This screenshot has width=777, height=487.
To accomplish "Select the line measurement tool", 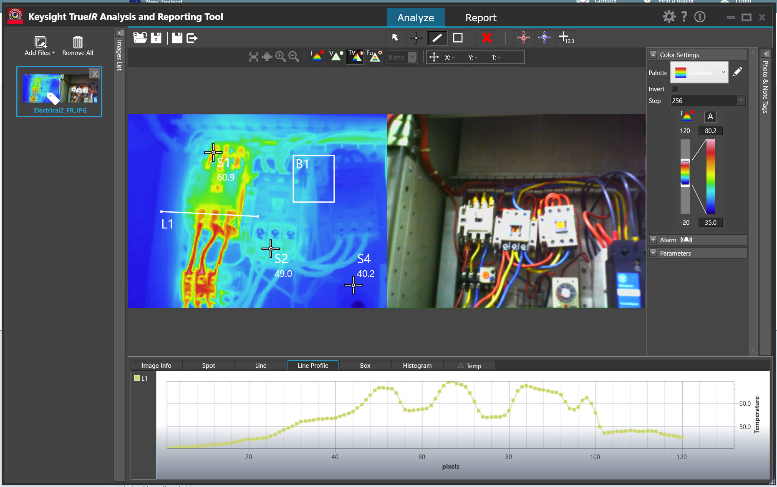I will click(437, 38).
